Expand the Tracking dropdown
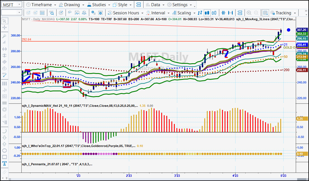The image size is (309, 181). tap(295, 13)
